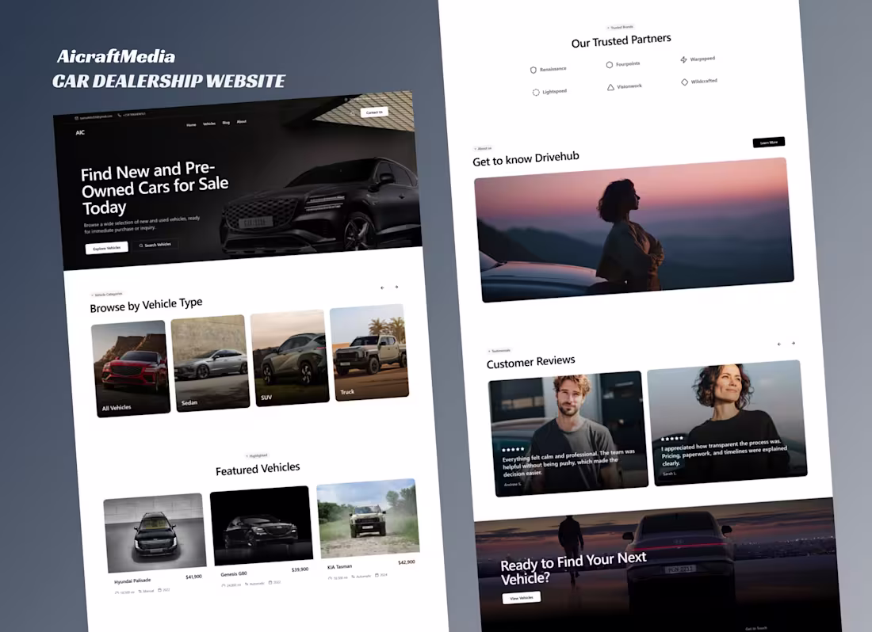Click the Our Trusted Partners heading
The width and height of the screenshot is (872, 632).
[621, 40]
